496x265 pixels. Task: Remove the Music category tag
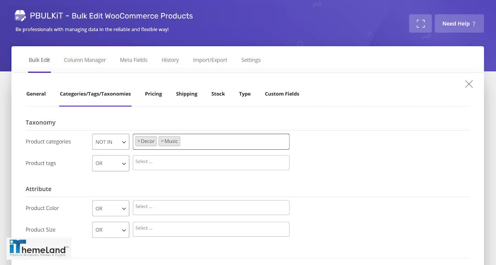point(162,141)
